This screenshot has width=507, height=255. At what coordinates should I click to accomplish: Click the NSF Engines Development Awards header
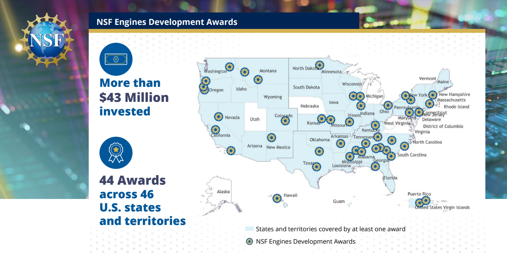(x=167, y=22)
